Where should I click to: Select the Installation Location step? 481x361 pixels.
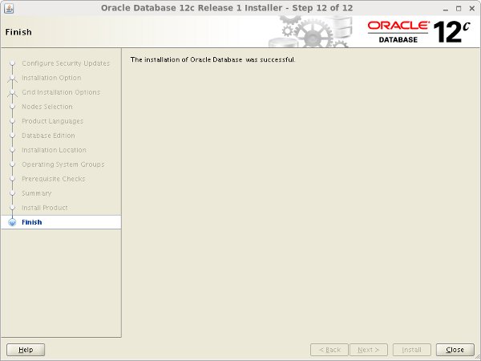pyautogui.click(x=54, y=150)
